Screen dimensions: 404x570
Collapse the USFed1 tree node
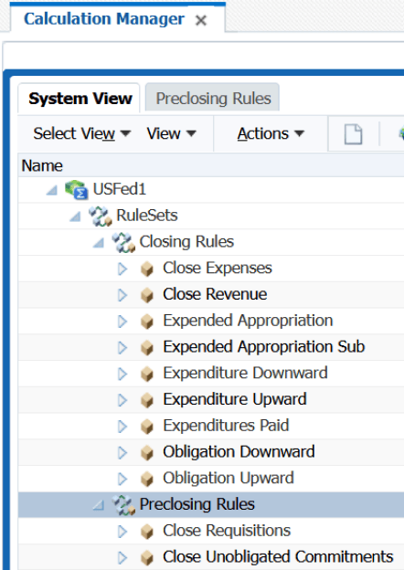[52, 190]
